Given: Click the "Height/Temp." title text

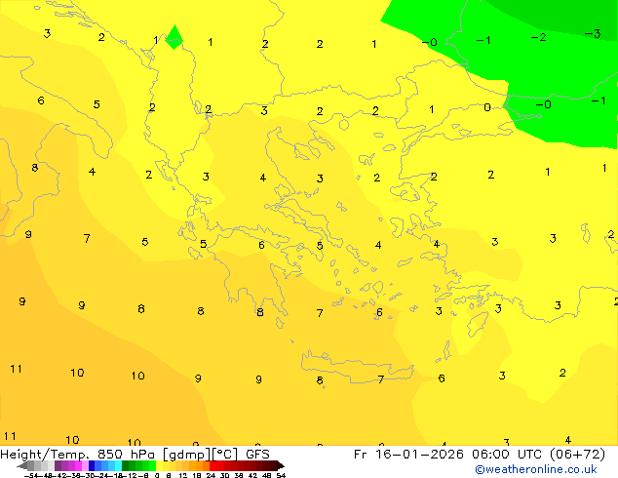Looking at the screenshot, I should coord(44,455).
